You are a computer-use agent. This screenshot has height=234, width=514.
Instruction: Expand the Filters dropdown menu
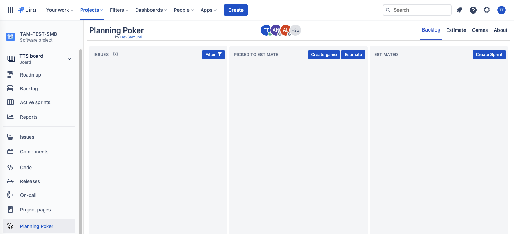click(x=119, y=10)
